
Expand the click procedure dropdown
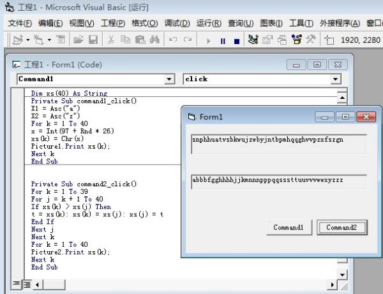(335, 79)
